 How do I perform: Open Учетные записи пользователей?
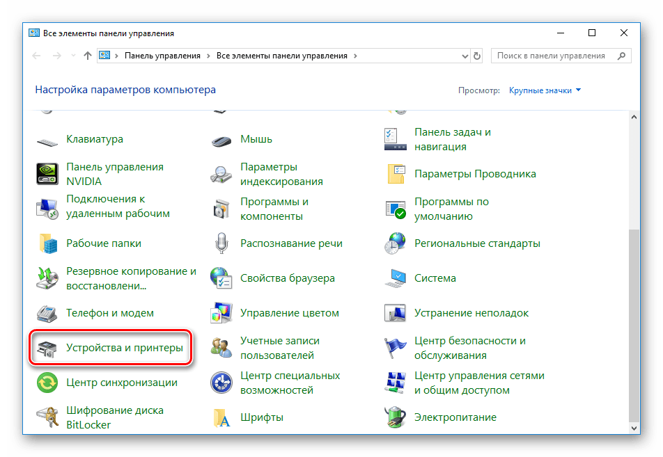[x=280, y=347]
